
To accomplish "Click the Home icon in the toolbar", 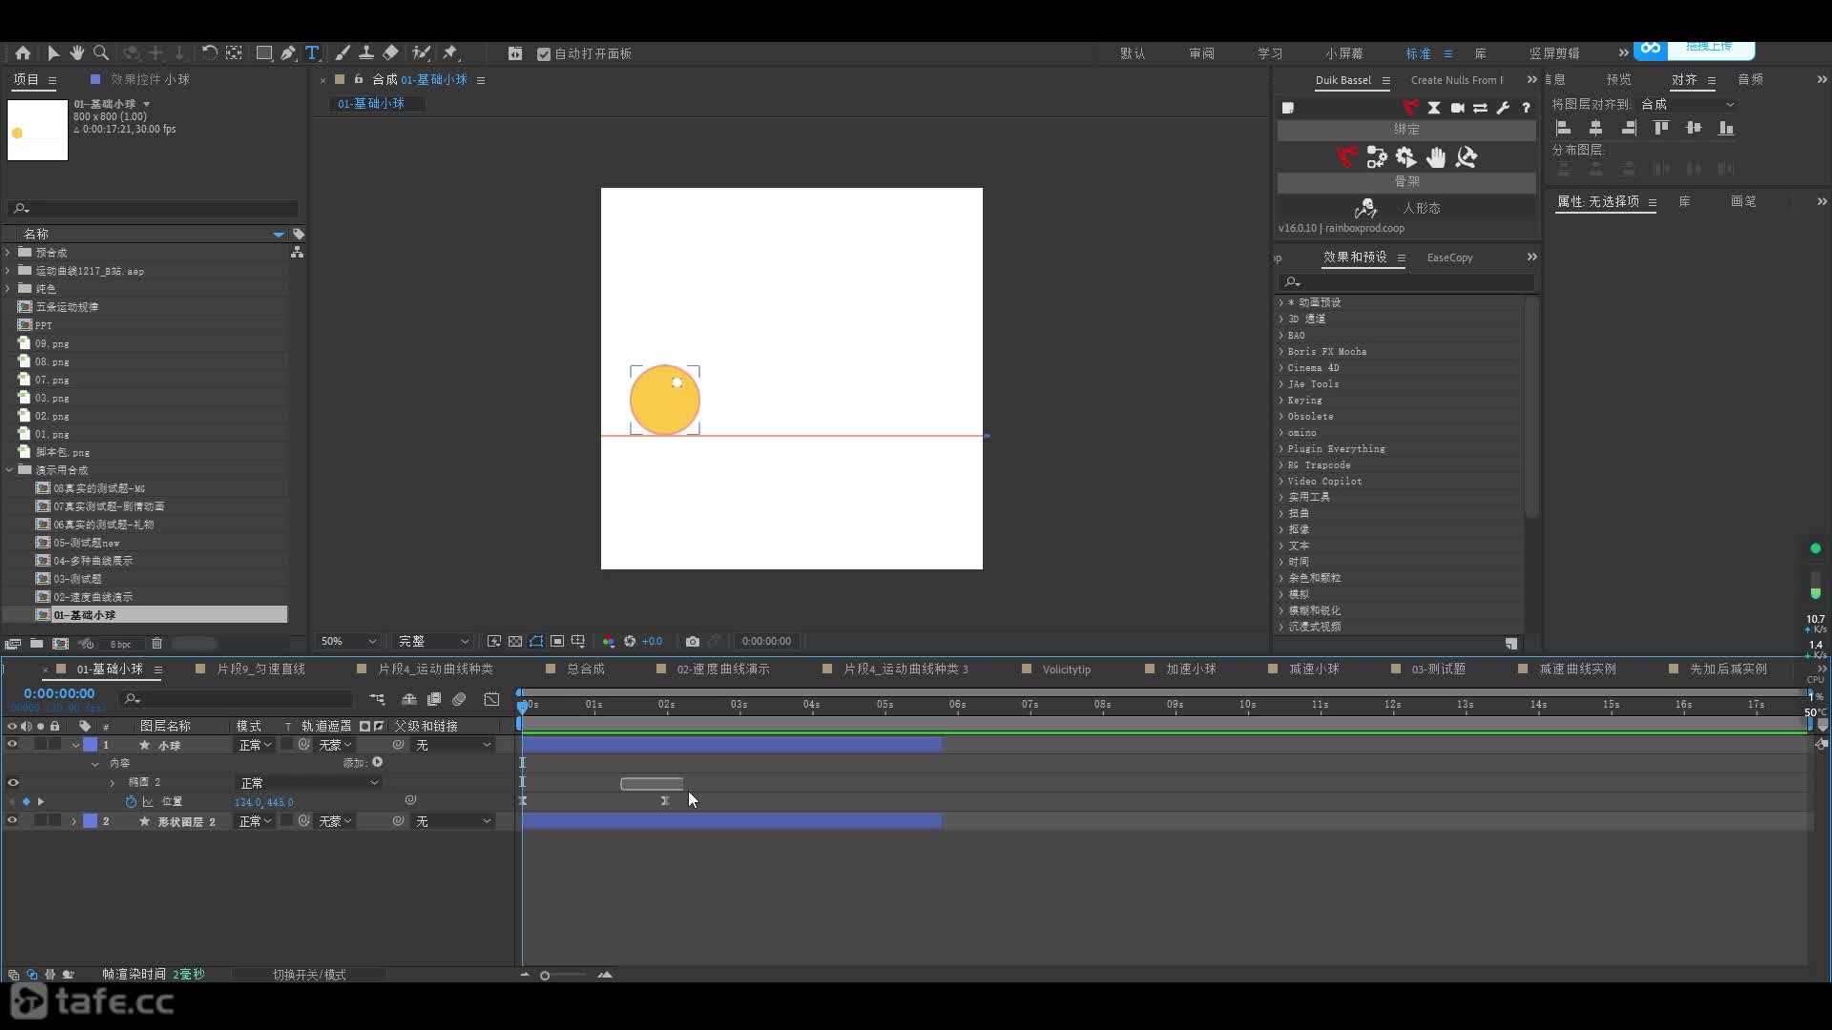I will pyautogui.click(x=23, y=53).
